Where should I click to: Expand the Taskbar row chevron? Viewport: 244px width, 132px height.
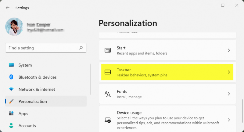coord(229,72)
